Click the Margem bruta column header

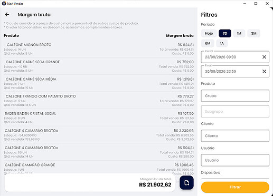click(x=180, y=36)
